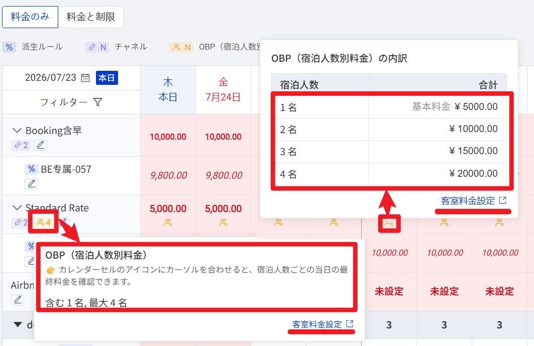
Task: Collapse the Standard Rate plan
Action: click(17, 207)
